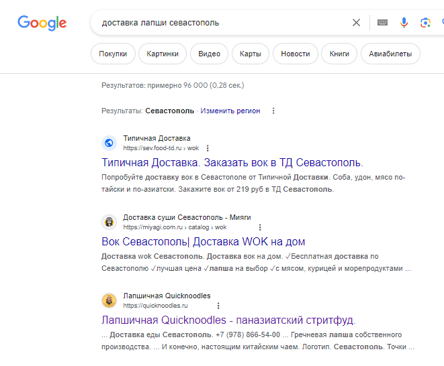
Task: Select the Карты filter tab
Action: 251,54
